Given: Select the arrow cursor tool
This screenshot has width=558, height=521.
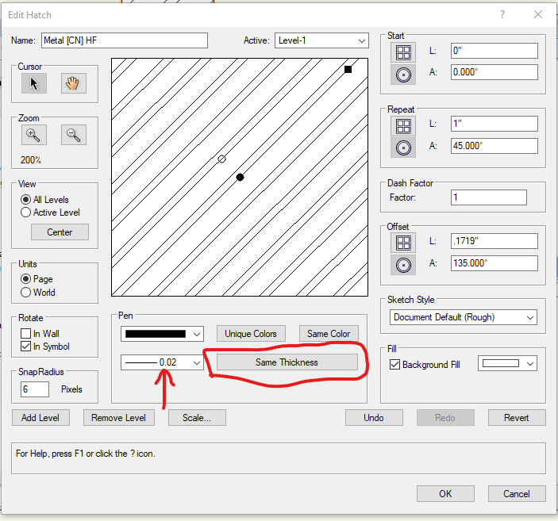Looking at the screenshot, I should pos(33,83).
